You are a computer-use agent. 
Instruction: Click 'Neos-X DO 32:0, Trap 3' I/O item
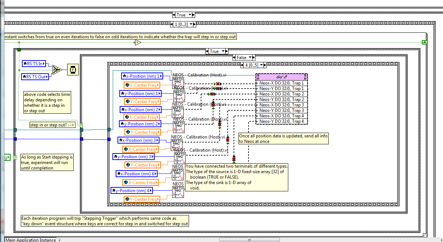tap(281, 105)
